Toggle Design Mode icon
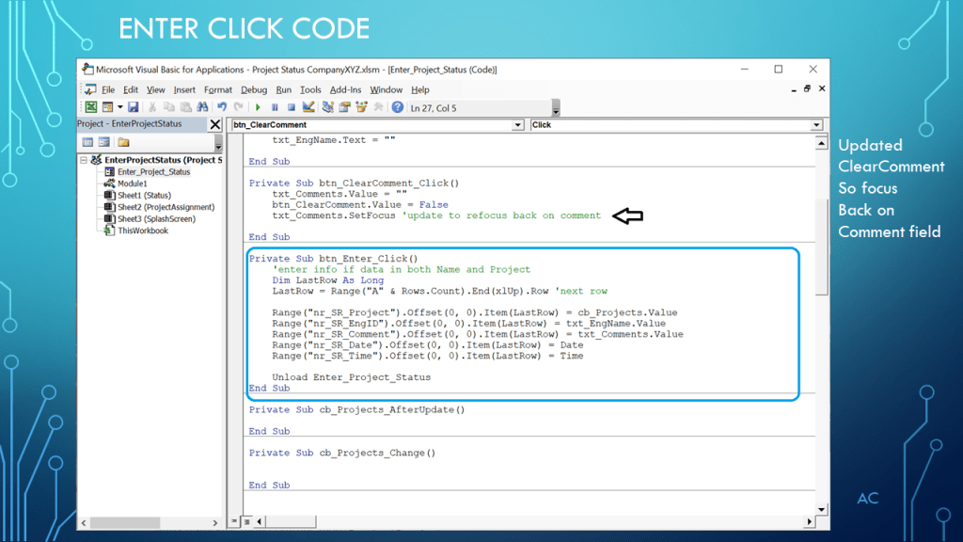Screen dimensions: 963x542 [x=308, y=108]
